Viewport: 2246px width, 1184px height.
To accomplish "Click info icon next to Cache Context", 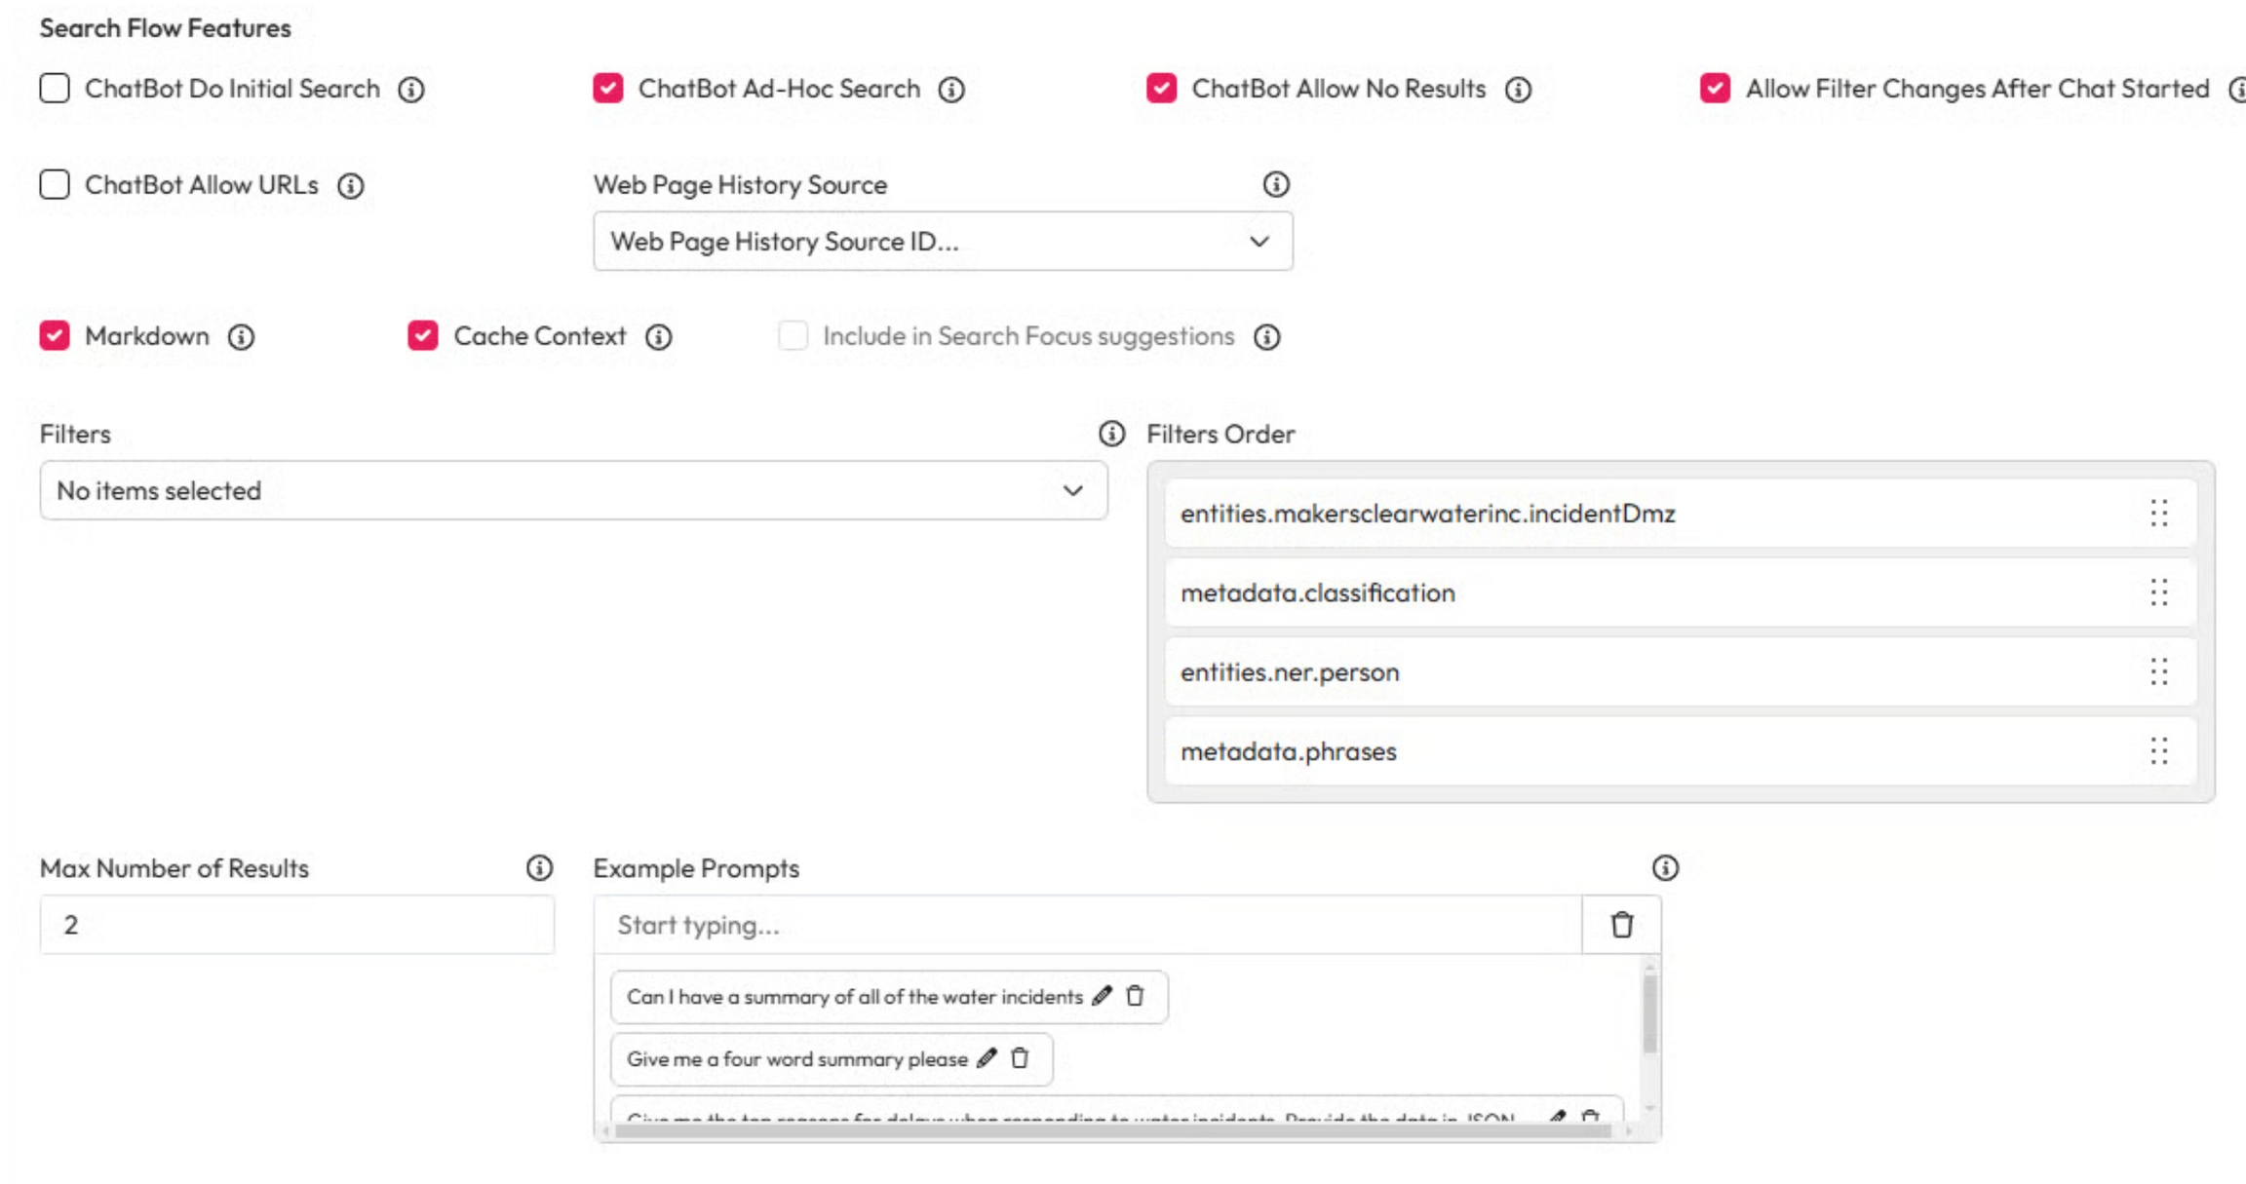I will pyautogui.click(x=659, y=337).
